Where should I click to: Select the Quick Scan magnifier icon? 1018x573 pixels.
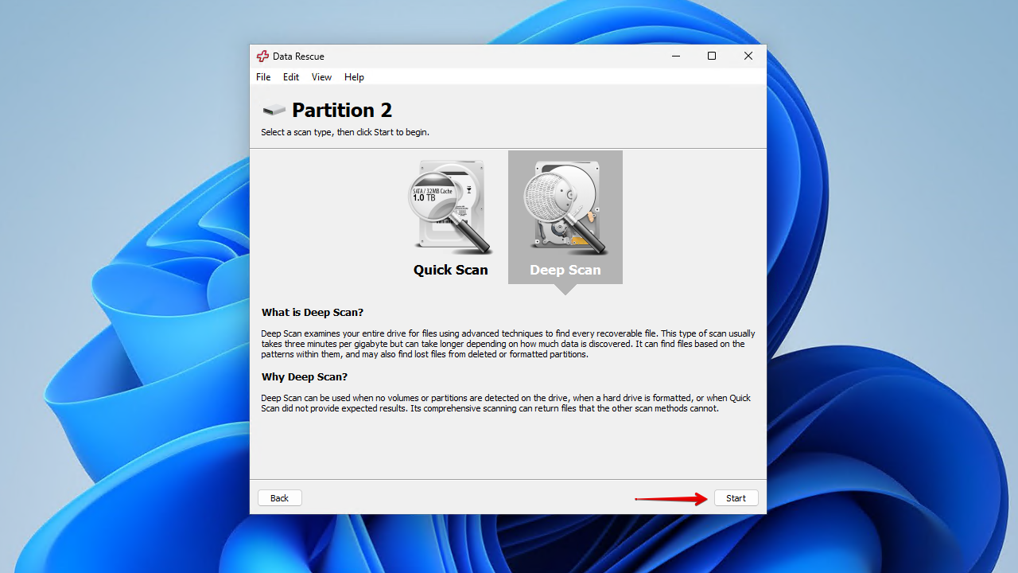point(450,206)
